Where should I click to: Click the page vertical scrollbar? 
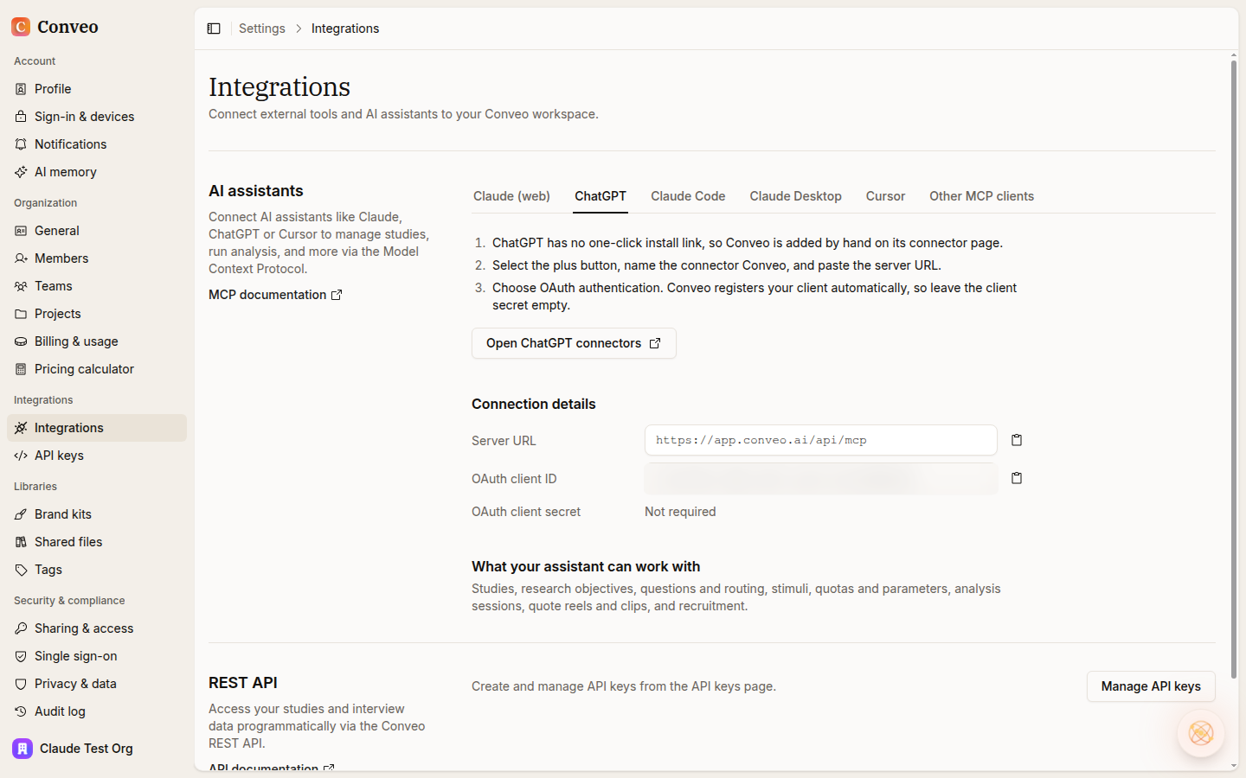tap(1234, 369)
